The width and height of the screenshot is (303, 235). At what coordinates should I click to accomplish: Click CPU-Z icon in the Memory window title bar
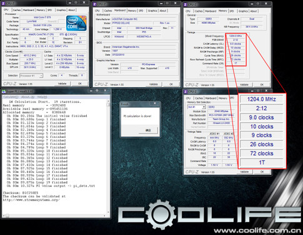pos(186,4)
